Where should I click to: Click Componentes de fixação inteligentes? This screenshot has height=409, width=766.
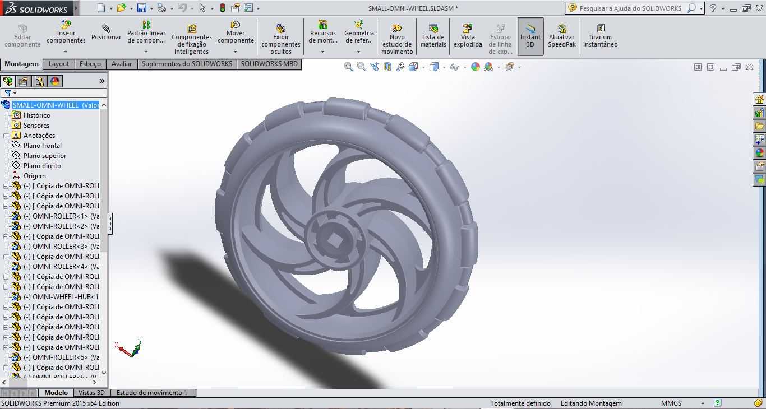[192, 39]
